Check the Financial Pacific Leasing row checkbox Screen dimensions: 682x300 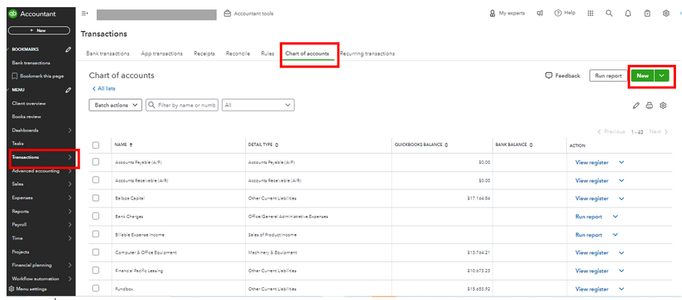(x=95, y=270)
